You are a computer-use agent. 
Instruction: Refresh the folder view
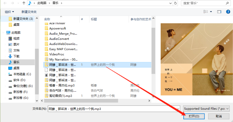pos(176,3)
